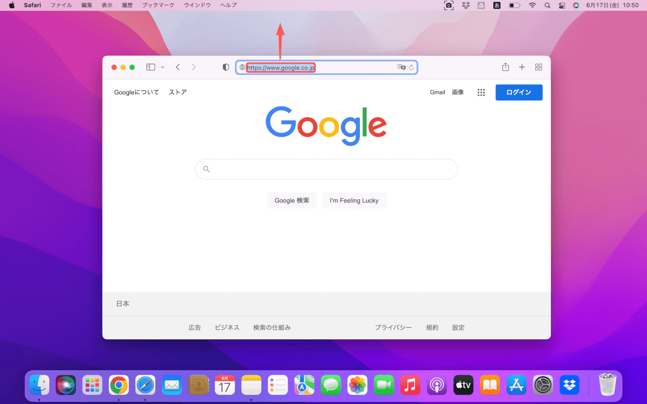Launch Siri from the Dock
This screenshot has height=404, width=647.
66,385
